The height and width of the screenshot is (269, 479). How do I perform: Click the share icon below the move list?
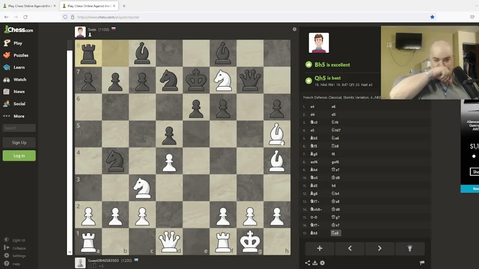click(308, 263)
